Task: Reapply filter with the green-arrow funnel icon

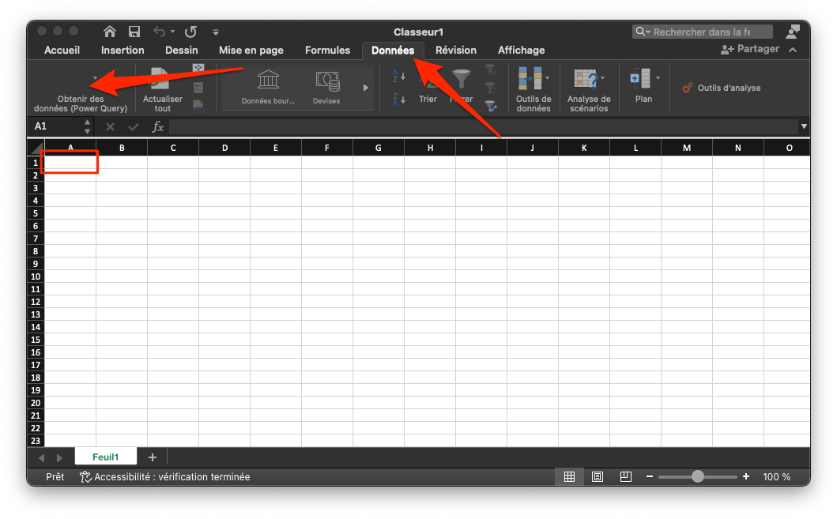Action: point(491,88)
